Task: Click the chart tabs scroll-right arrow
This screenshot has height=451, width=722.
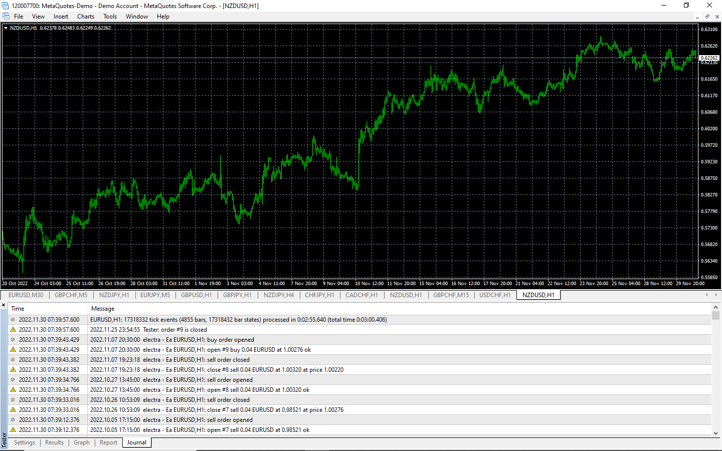Action: (x=716, y=295)
